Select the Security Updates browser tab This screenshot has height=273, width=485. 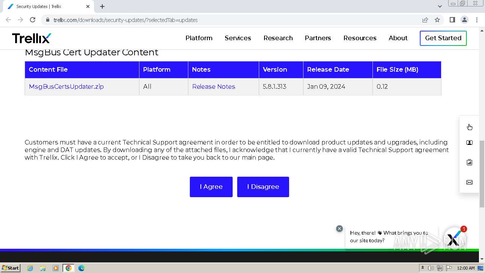click(x=49, y=6)
